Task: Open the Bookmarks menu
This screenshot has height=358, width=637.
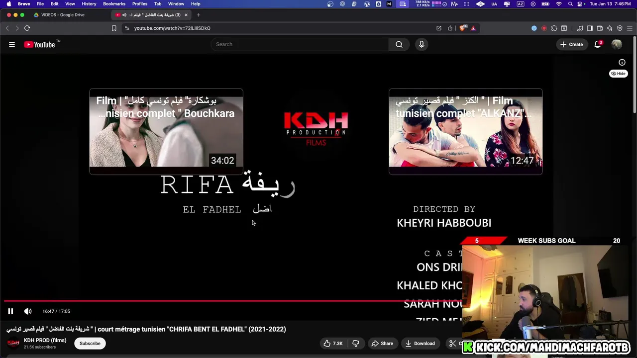Action: tap(114, 4)
